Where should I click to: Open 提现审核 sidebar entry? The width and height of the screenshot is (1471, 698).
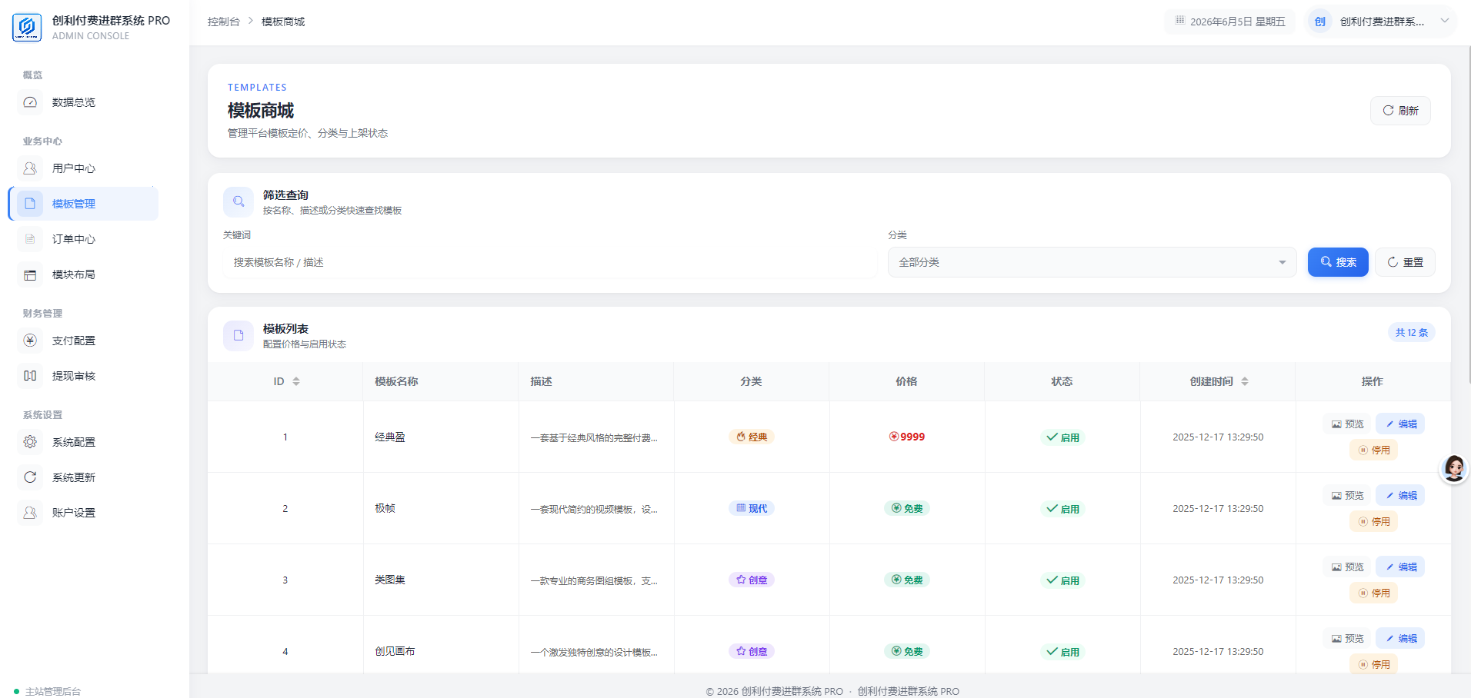pyautogui.click(x=83, y=376)
